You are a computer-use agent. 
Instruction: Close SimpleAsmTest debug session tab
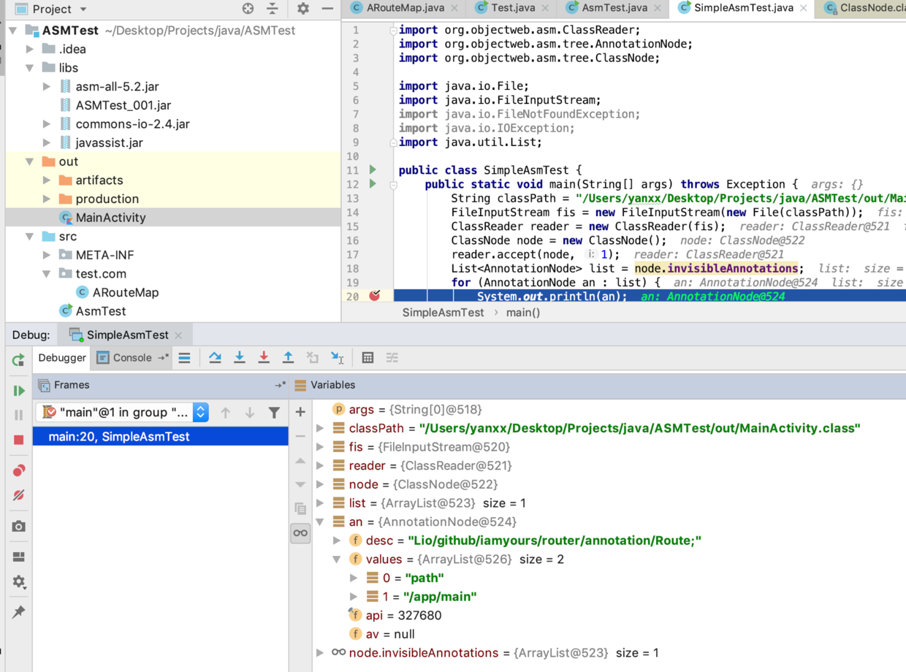click(x=178, y=335)
